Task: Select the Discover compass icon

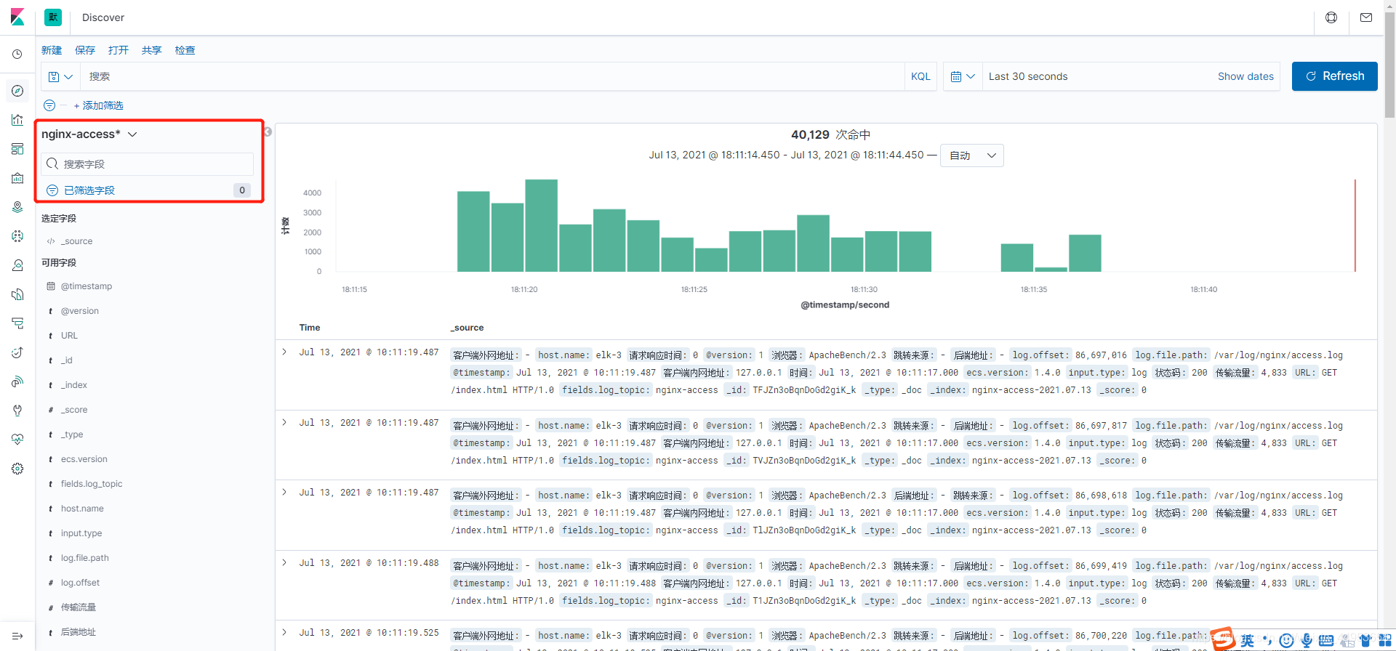Action: click(17, 91)
